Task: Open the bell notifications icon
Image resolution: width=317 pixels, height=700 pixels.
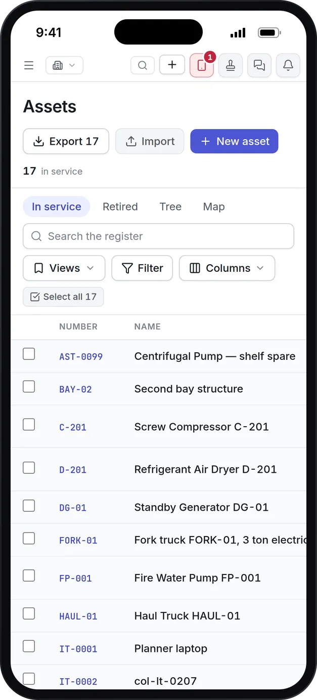Action: point(288,65)
